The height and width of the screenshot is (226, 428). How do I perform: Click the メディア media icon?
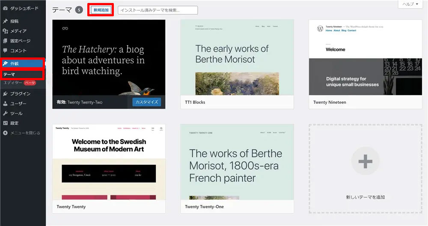[x=5, y=31]
